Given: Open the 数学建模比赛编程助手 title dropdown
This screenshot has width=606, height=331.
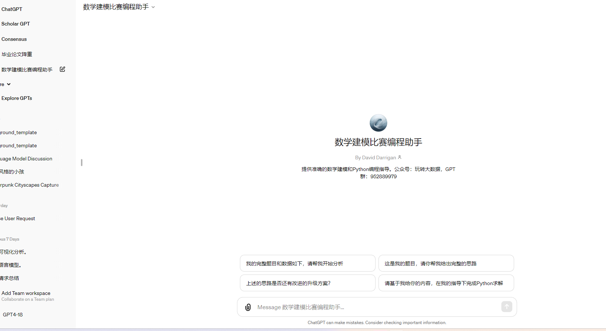Looking at the screenshot, I should [x=119, y=7].
